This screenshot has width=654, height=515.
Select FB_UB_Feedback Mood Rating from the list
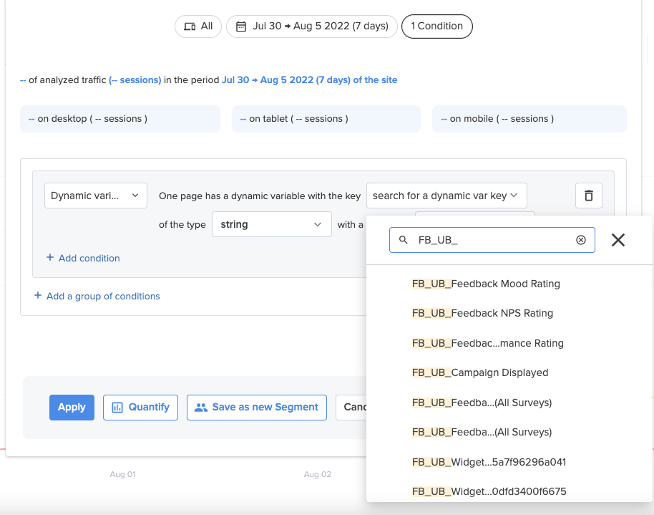pyautogui.click(x=486, y=284)
